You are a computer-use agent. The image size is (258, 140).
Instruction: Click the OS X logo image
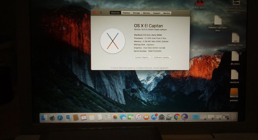click(x=113, y=41)
